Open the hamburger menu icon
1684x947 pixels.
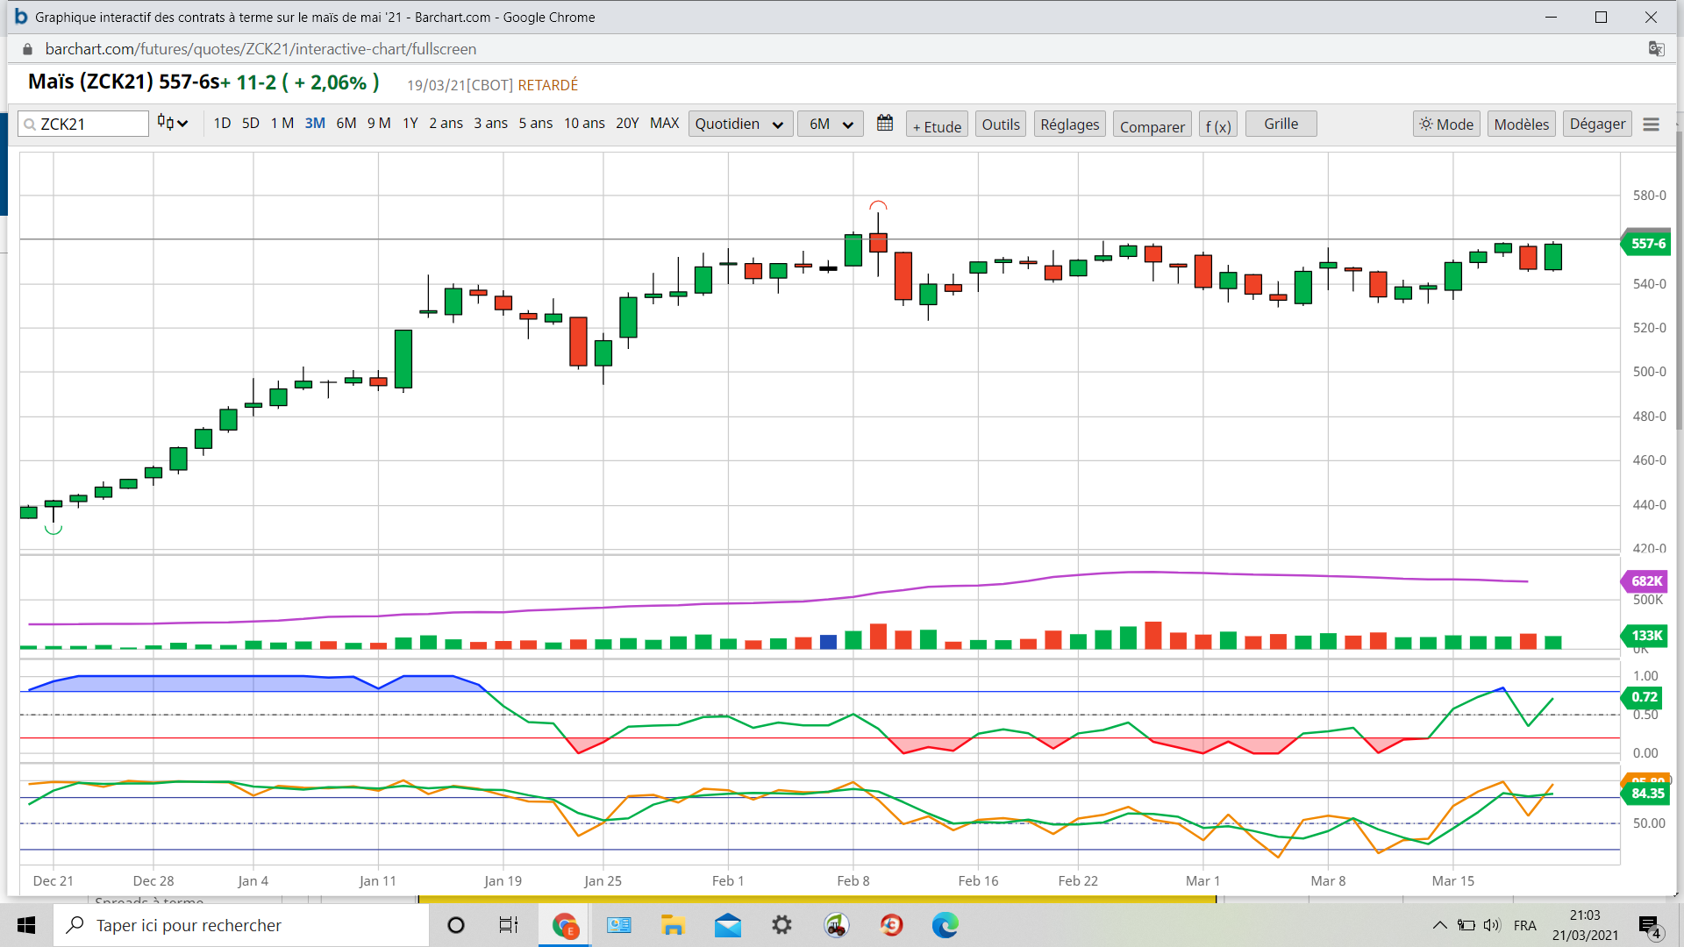[x=1651, y=125]
